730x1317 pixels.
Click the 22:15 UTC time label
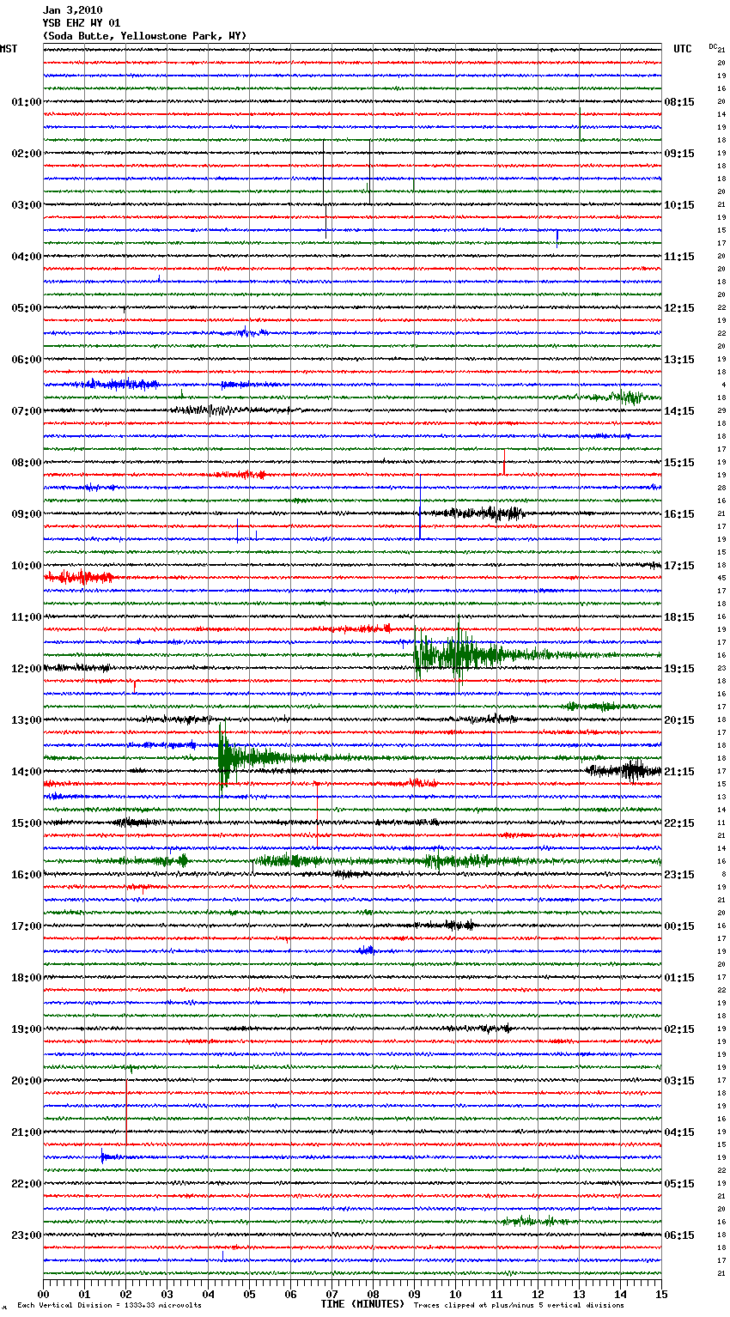679,823
